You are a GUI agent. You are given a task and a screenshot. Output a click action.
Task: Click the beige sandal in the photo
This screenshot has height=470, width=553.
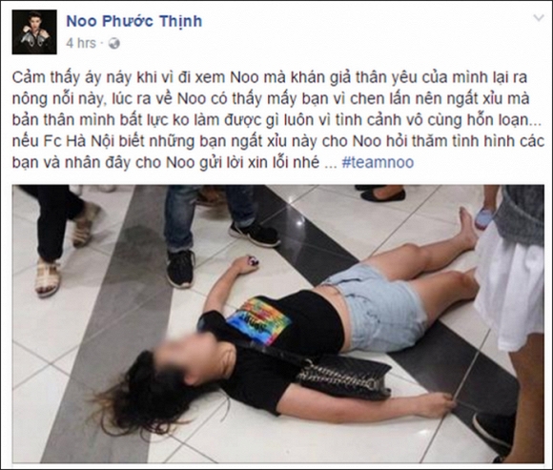48,277
